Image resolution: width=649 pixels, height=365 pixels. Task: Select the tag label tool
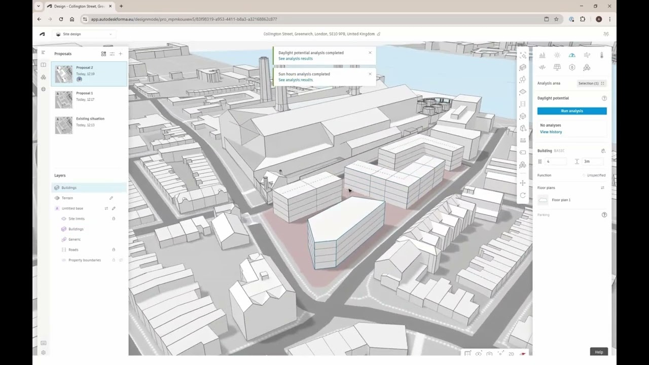click(x=523, y=153)
